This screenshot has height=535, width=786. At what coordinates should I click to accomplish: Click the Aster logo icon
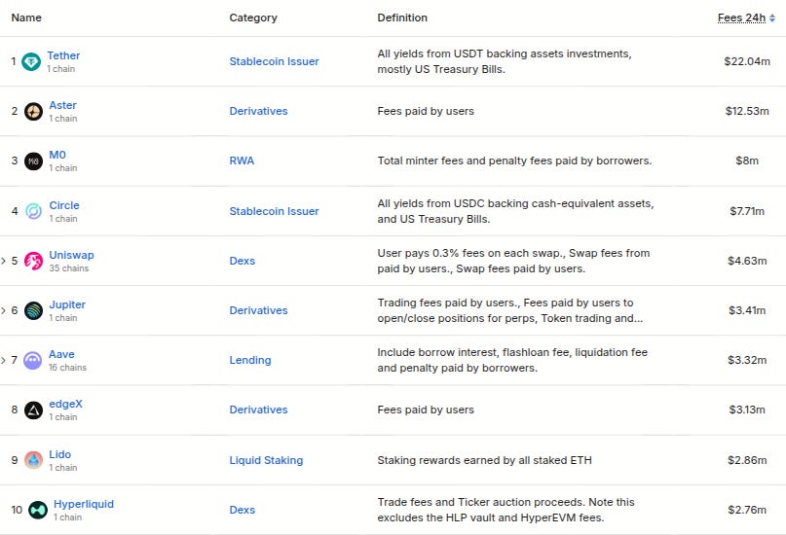point(33,111)
